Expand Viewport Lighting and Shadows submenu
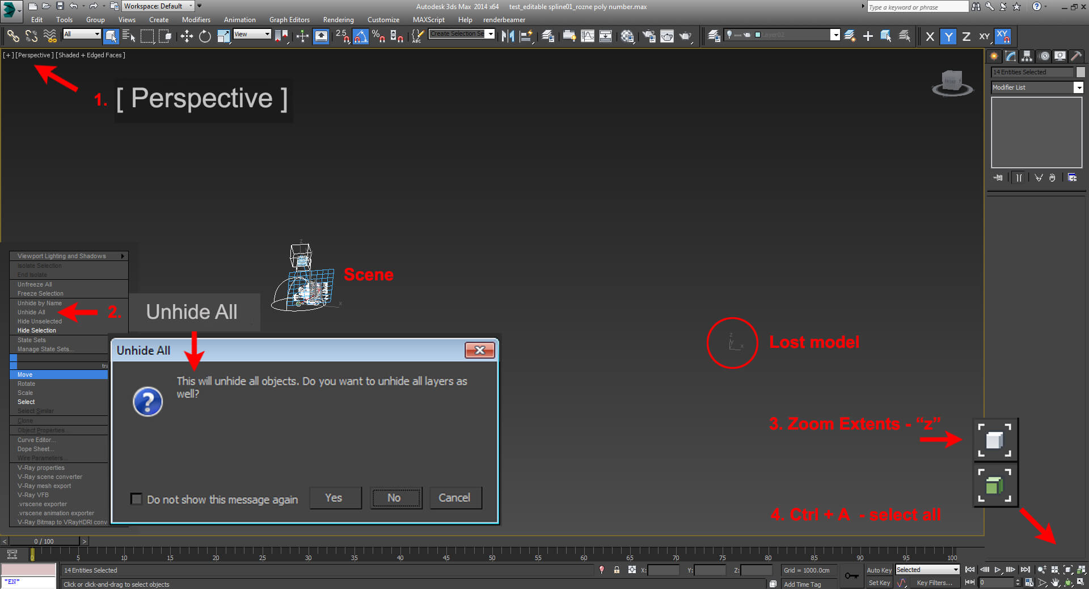 (69, 256)
